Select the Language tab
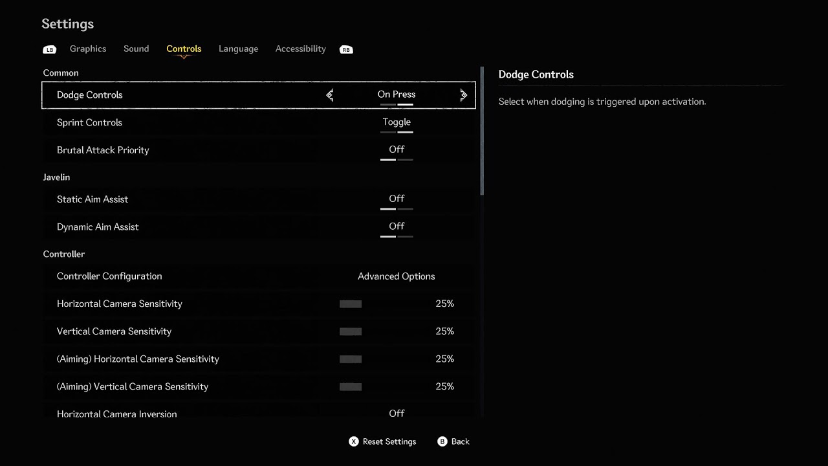The width and height of the screenshot is (828, 466). (x=238, y=49)
